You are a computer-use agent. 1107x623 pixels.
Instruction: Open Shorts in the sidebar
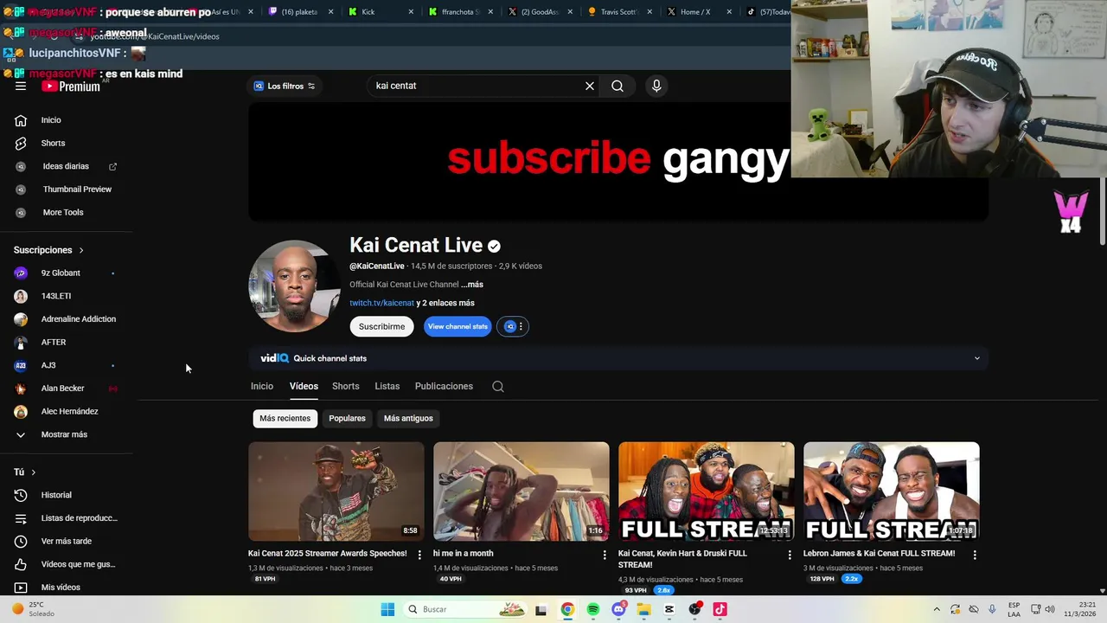click(x=53, y=143)
